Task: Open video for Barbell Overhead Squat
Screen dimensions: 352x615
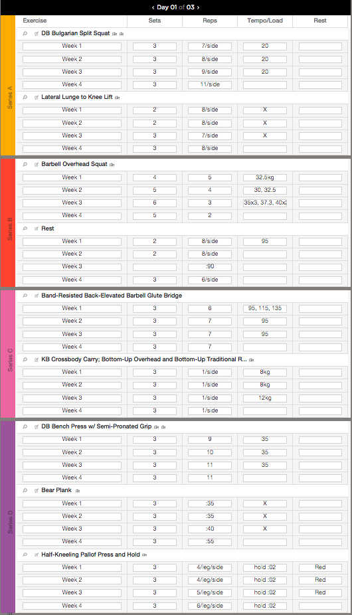Action: tap(112, 165)
